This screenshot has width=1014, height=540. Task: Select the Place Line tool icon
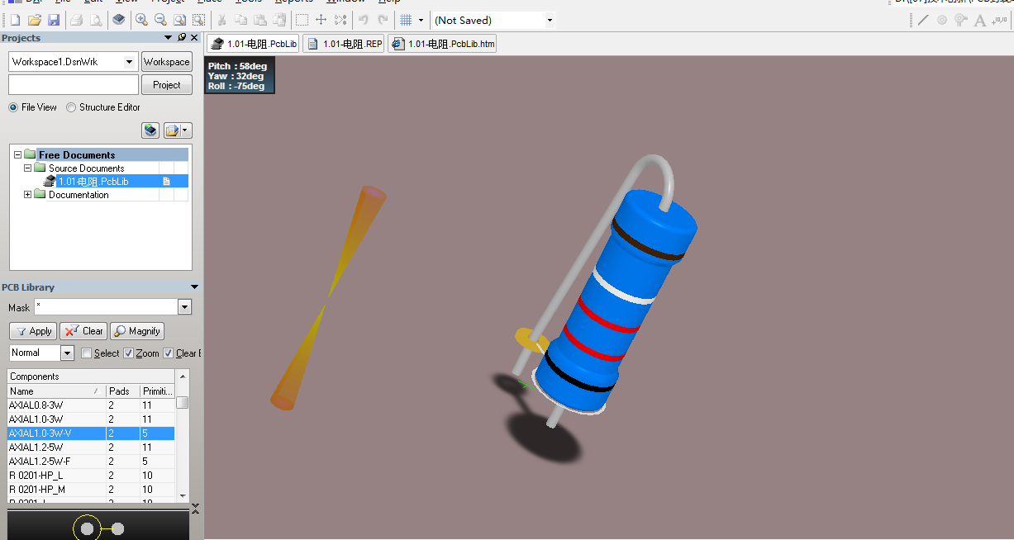pos(923,20)
